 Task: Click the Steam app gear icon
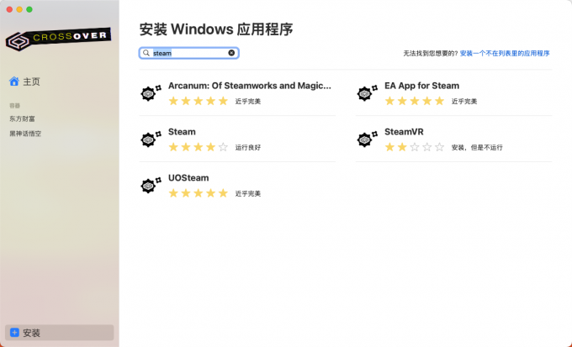pos(151,139)
